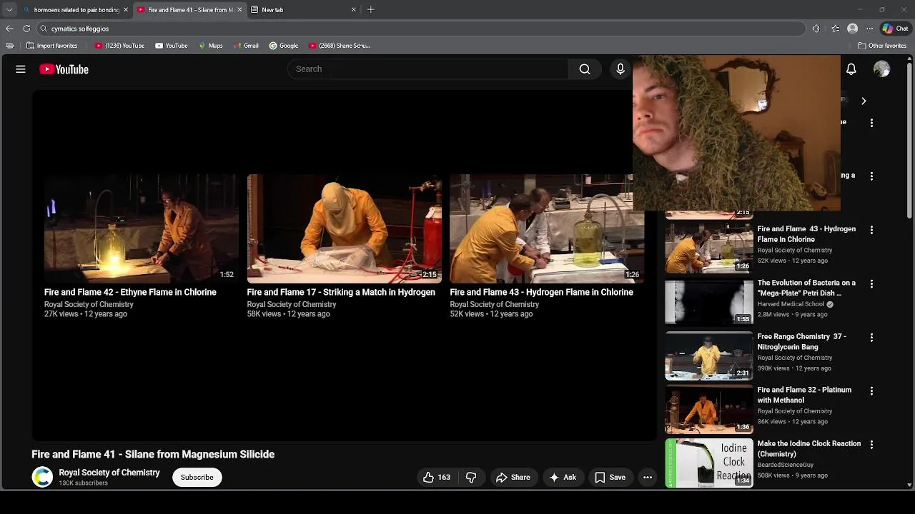Open Platinum with Methanol sidebar thumbnail
915x514 pixels.
tap(709, 409)
